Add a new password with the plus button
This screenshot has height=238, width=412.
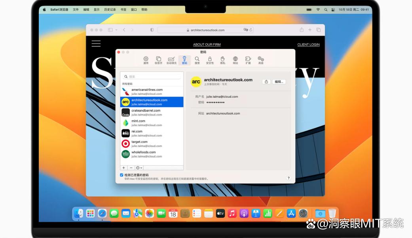coord(124,168)
